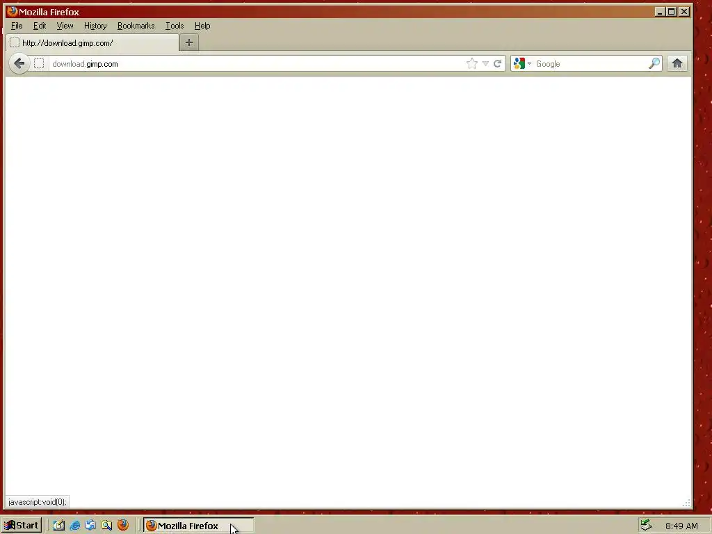Open the Google search engine dropdown
This screenshot has height=534, width=712.
(x=522, y=63)
